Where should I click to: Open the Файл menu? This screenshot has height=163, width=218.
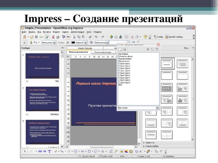tap(24, 32)
